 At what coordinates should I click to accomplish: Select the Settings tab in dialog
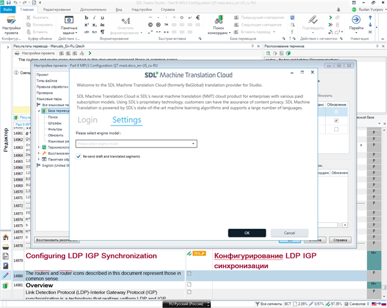[126, 120]
